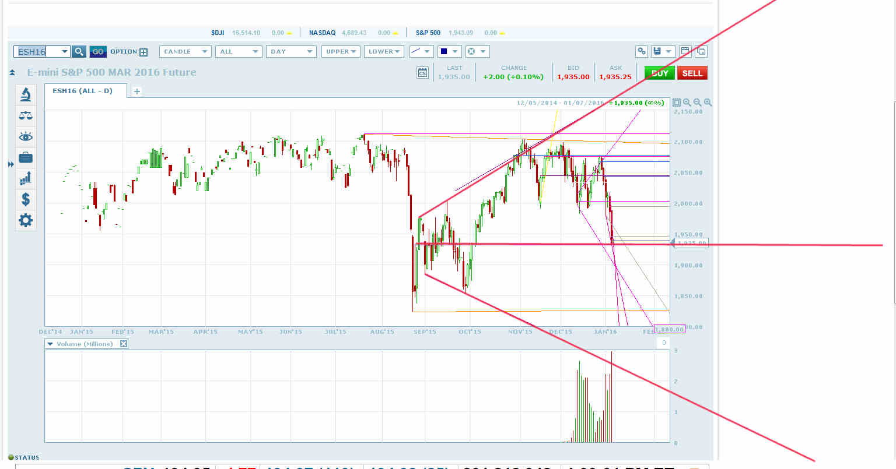Click the NASDAQ ticker label

point(322,33)
